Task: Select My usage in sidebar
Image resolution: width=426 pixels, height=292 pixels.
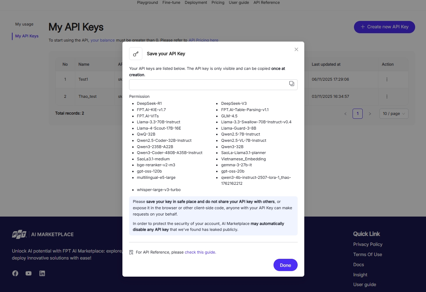Action: coord(24,24)
